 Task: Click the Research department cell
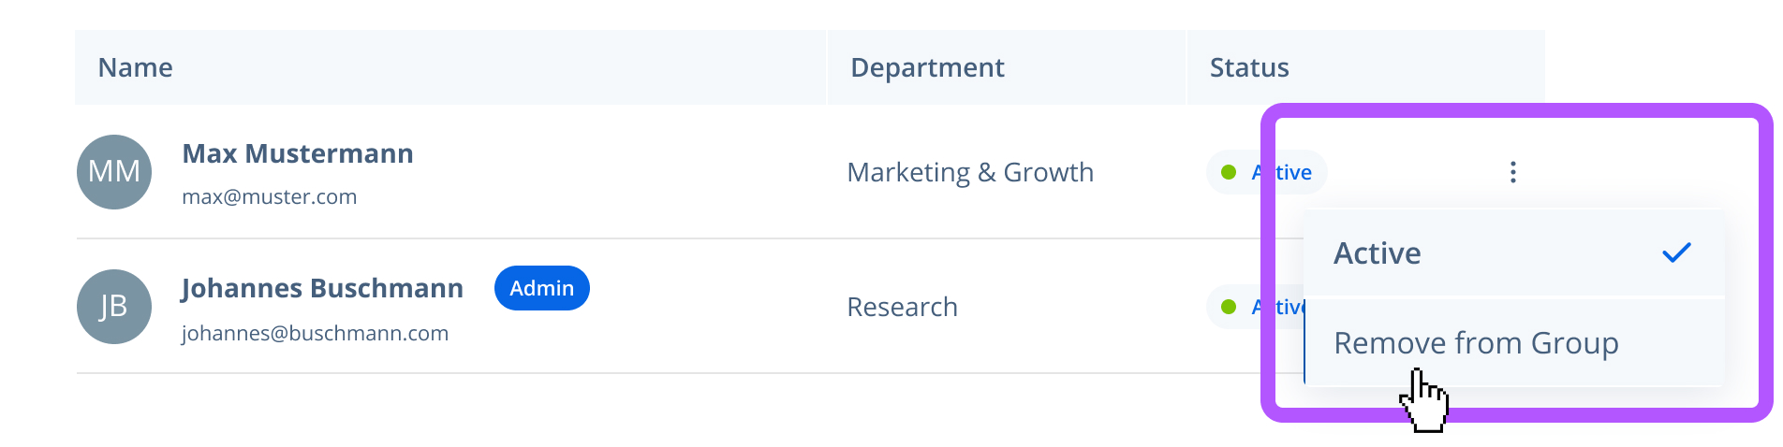click(x=902, y=307)
